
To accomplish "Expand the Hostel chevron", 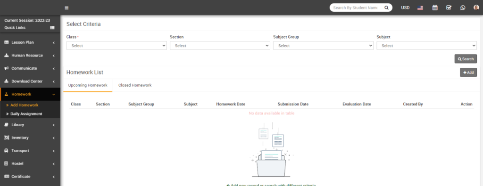I will tap(54, 164).
